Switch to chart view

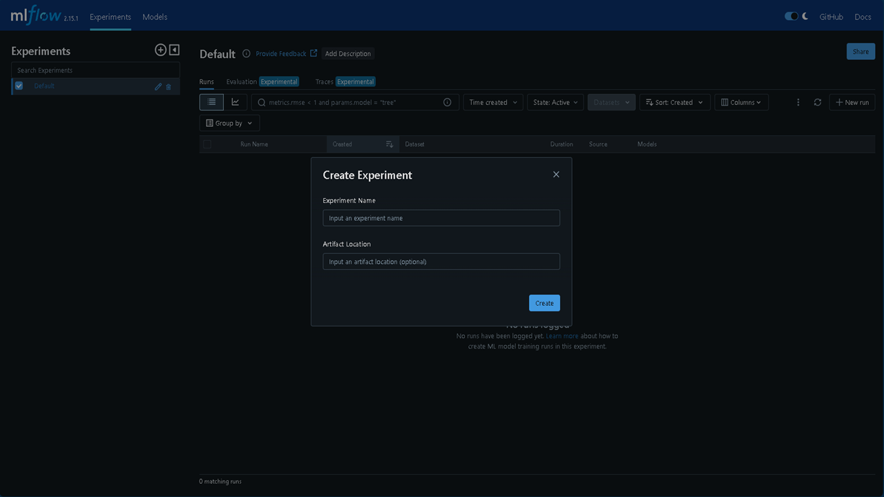[236, 102]
